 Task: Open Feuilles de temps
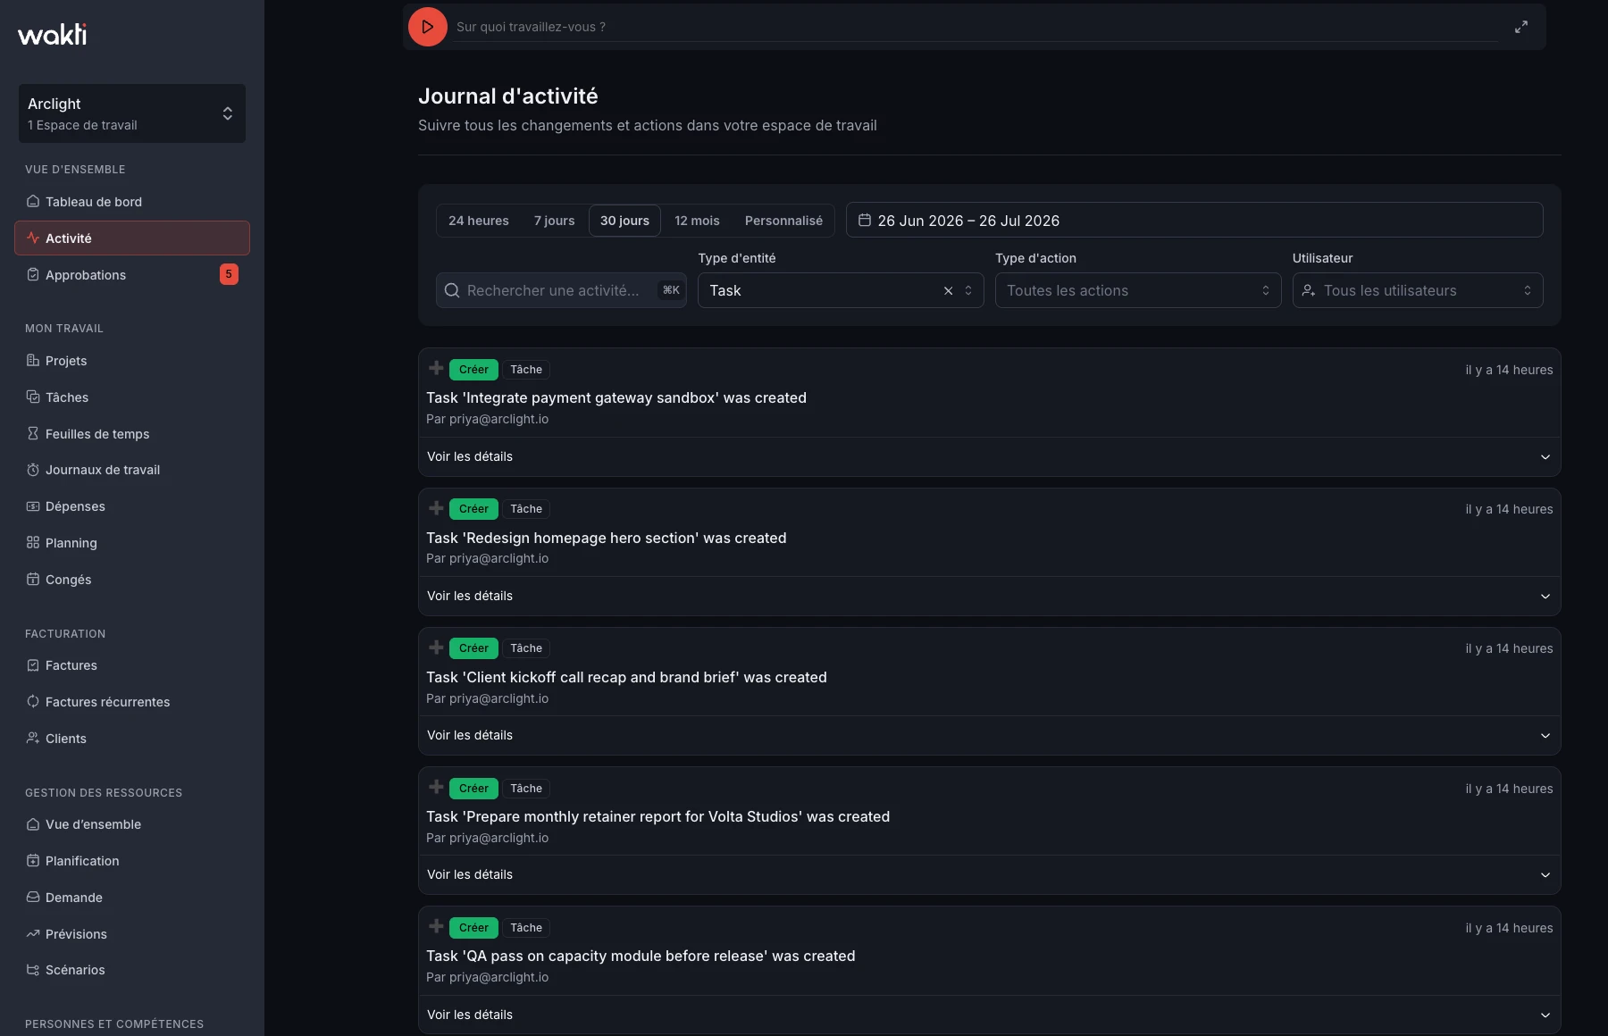coord(132,434)
